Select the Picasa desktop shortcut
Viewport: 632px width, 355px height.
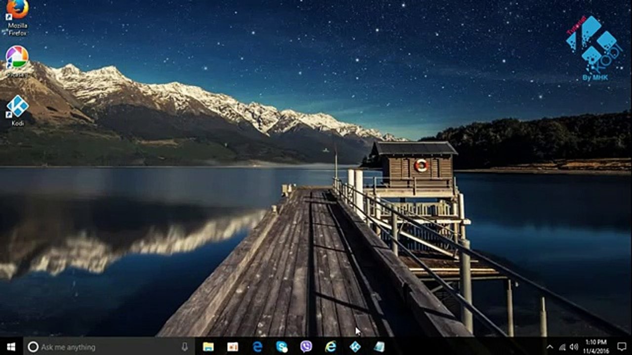pos(17,61)
